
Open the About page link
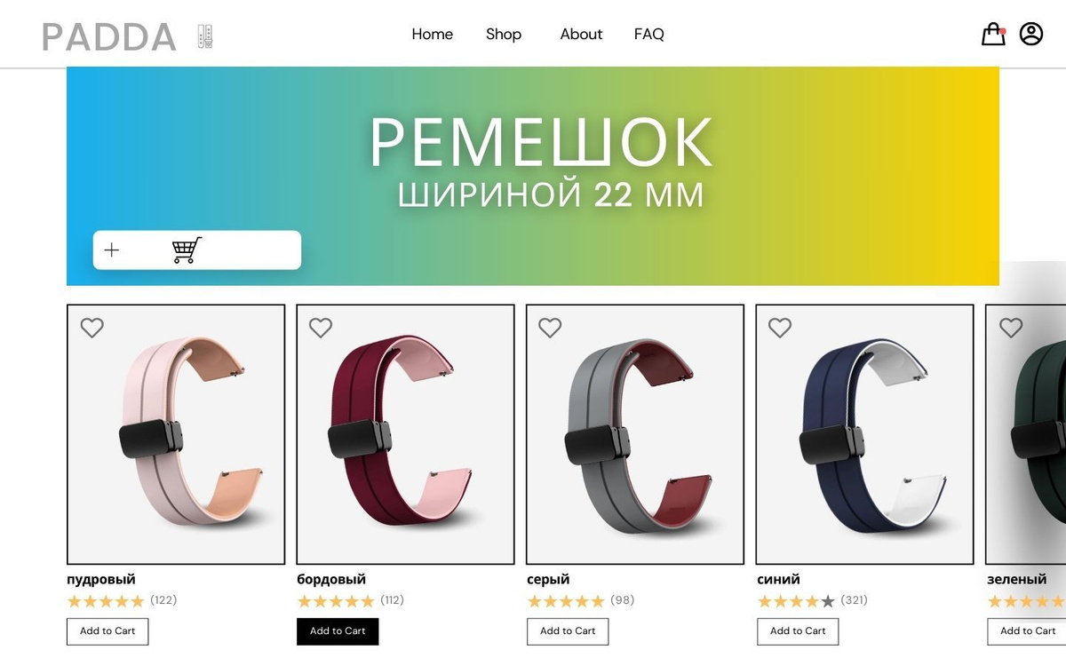(x=581, y=34)
